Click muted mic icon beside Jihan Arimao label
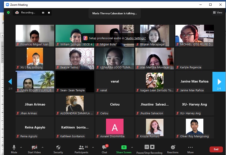 tap(18, 113)
